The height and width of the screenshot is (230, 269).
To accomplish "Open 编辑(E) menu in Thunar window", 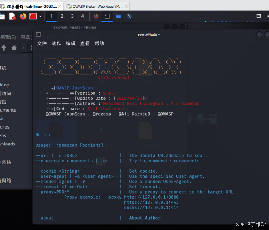I will 8,37.
